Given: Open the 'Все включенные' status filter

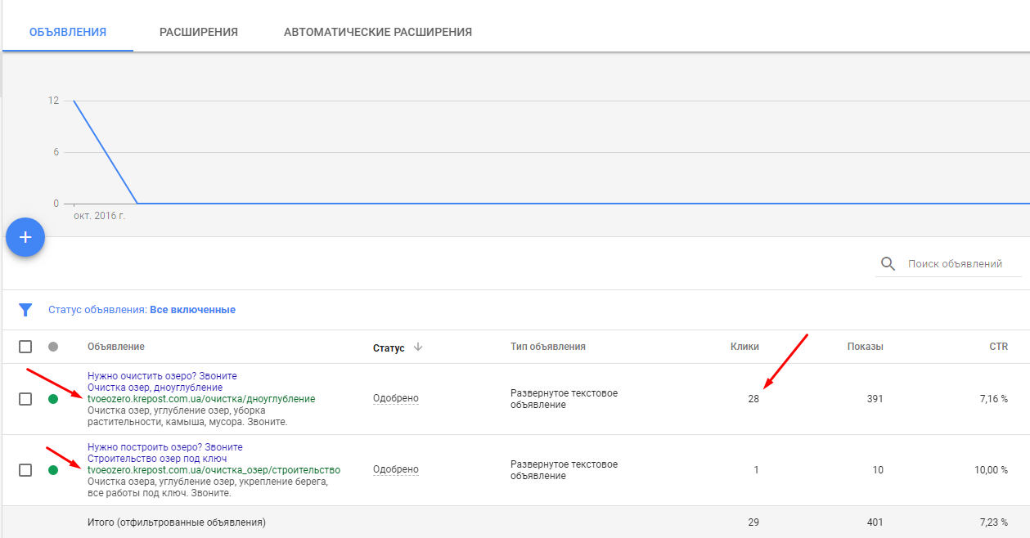Looking at the screenshot, I should (192, 310).
